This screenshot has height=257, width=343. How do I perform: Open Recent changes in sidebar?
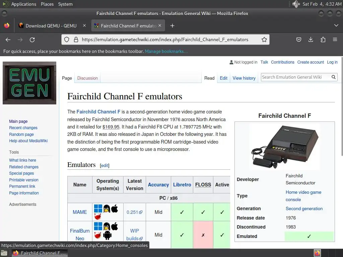23,127
